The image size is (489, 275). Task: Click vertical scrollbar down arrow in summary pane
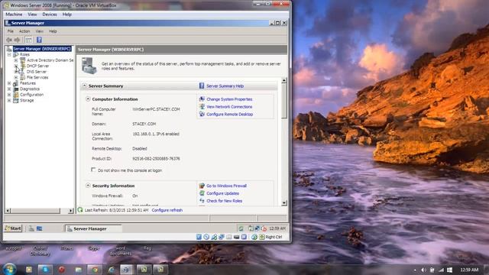[x=283, y=203]
